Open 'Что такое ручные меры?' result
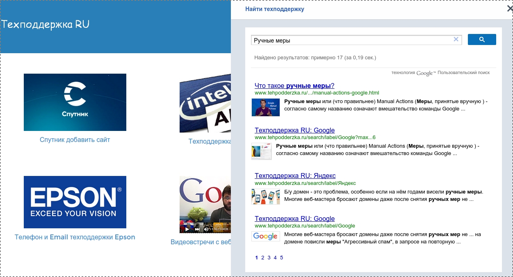Screen dimensions: 513x277 click(x=294, y=86)
